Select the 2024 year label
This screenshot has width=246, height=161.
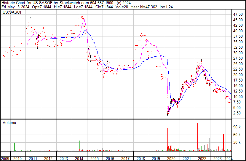click(x=229, y=159)
